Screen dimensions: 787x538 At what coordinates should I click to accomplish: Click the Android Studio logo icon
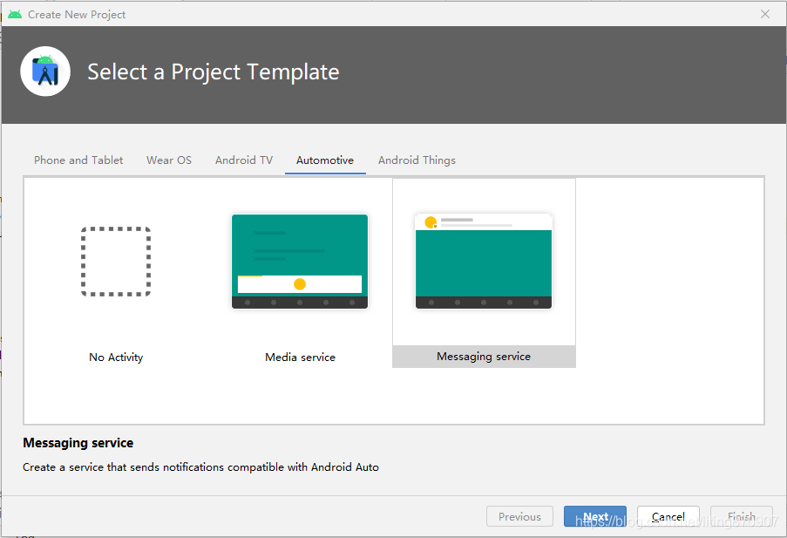[45, 72]
